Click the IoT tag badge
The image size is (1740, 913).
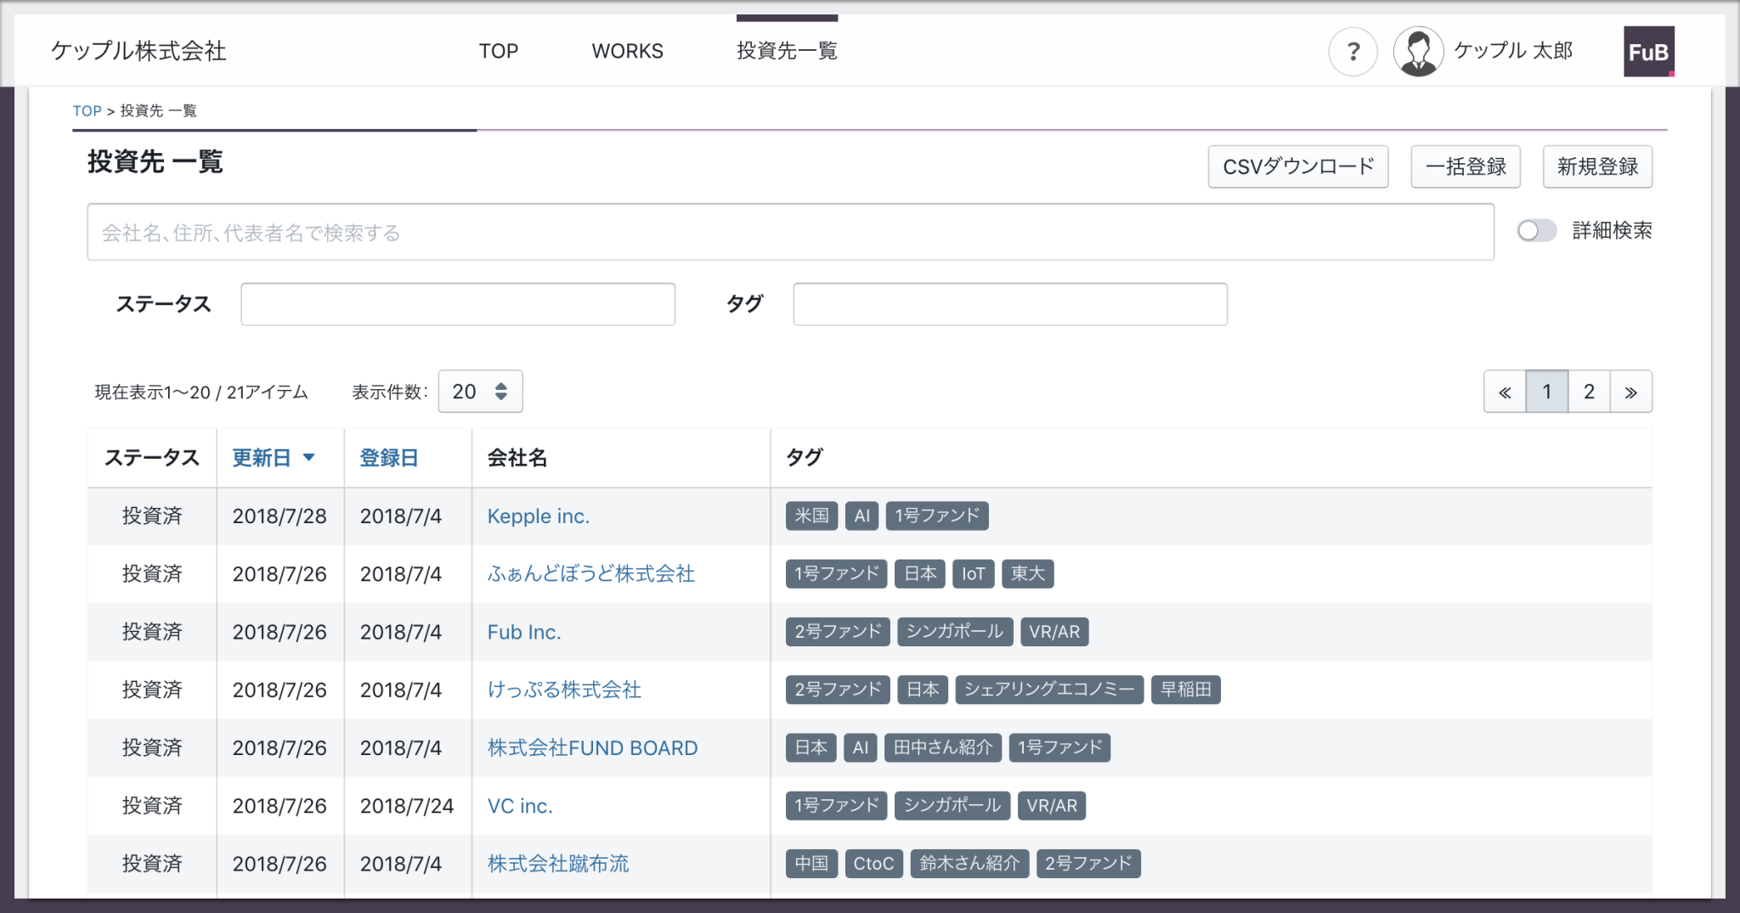[973, 574]
